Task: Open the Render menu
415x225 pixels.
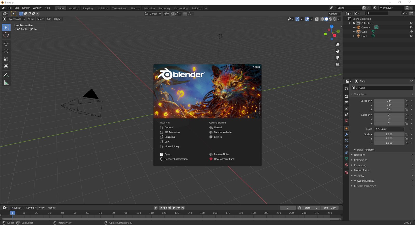Action: [x=26, y=8]
